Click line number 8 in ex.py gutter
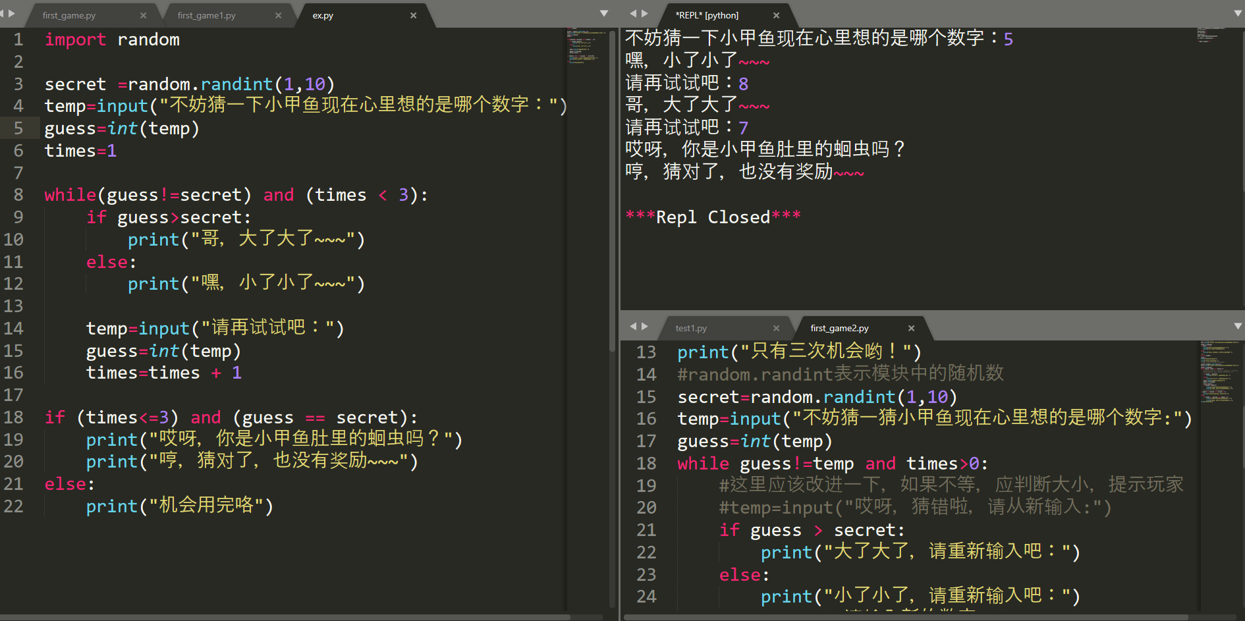 point(18,195)
